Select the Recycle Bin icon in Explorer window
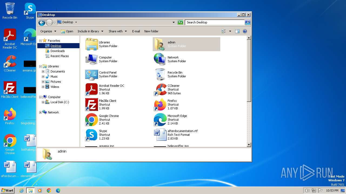The image size is (346, 194). [160, 74]
